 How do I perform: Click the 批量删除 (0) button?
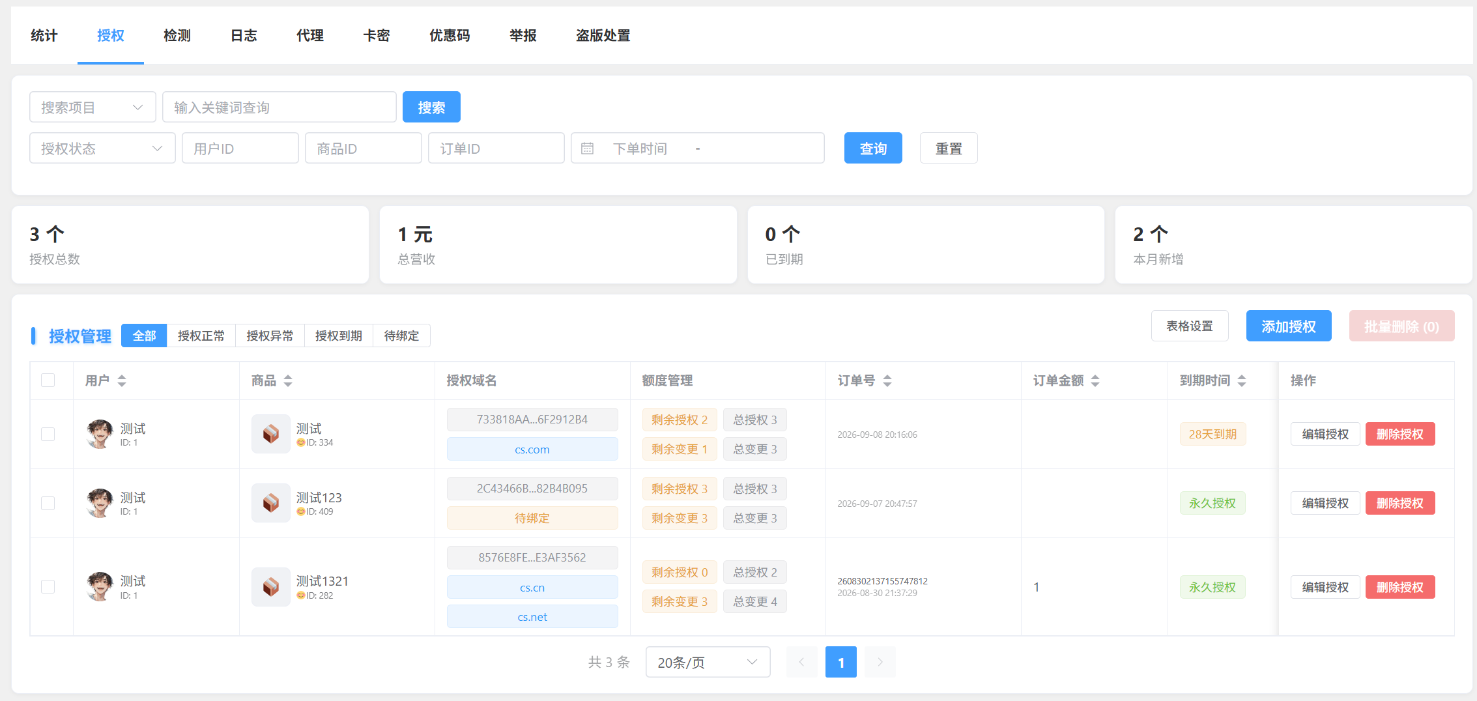pos(1402,326)
